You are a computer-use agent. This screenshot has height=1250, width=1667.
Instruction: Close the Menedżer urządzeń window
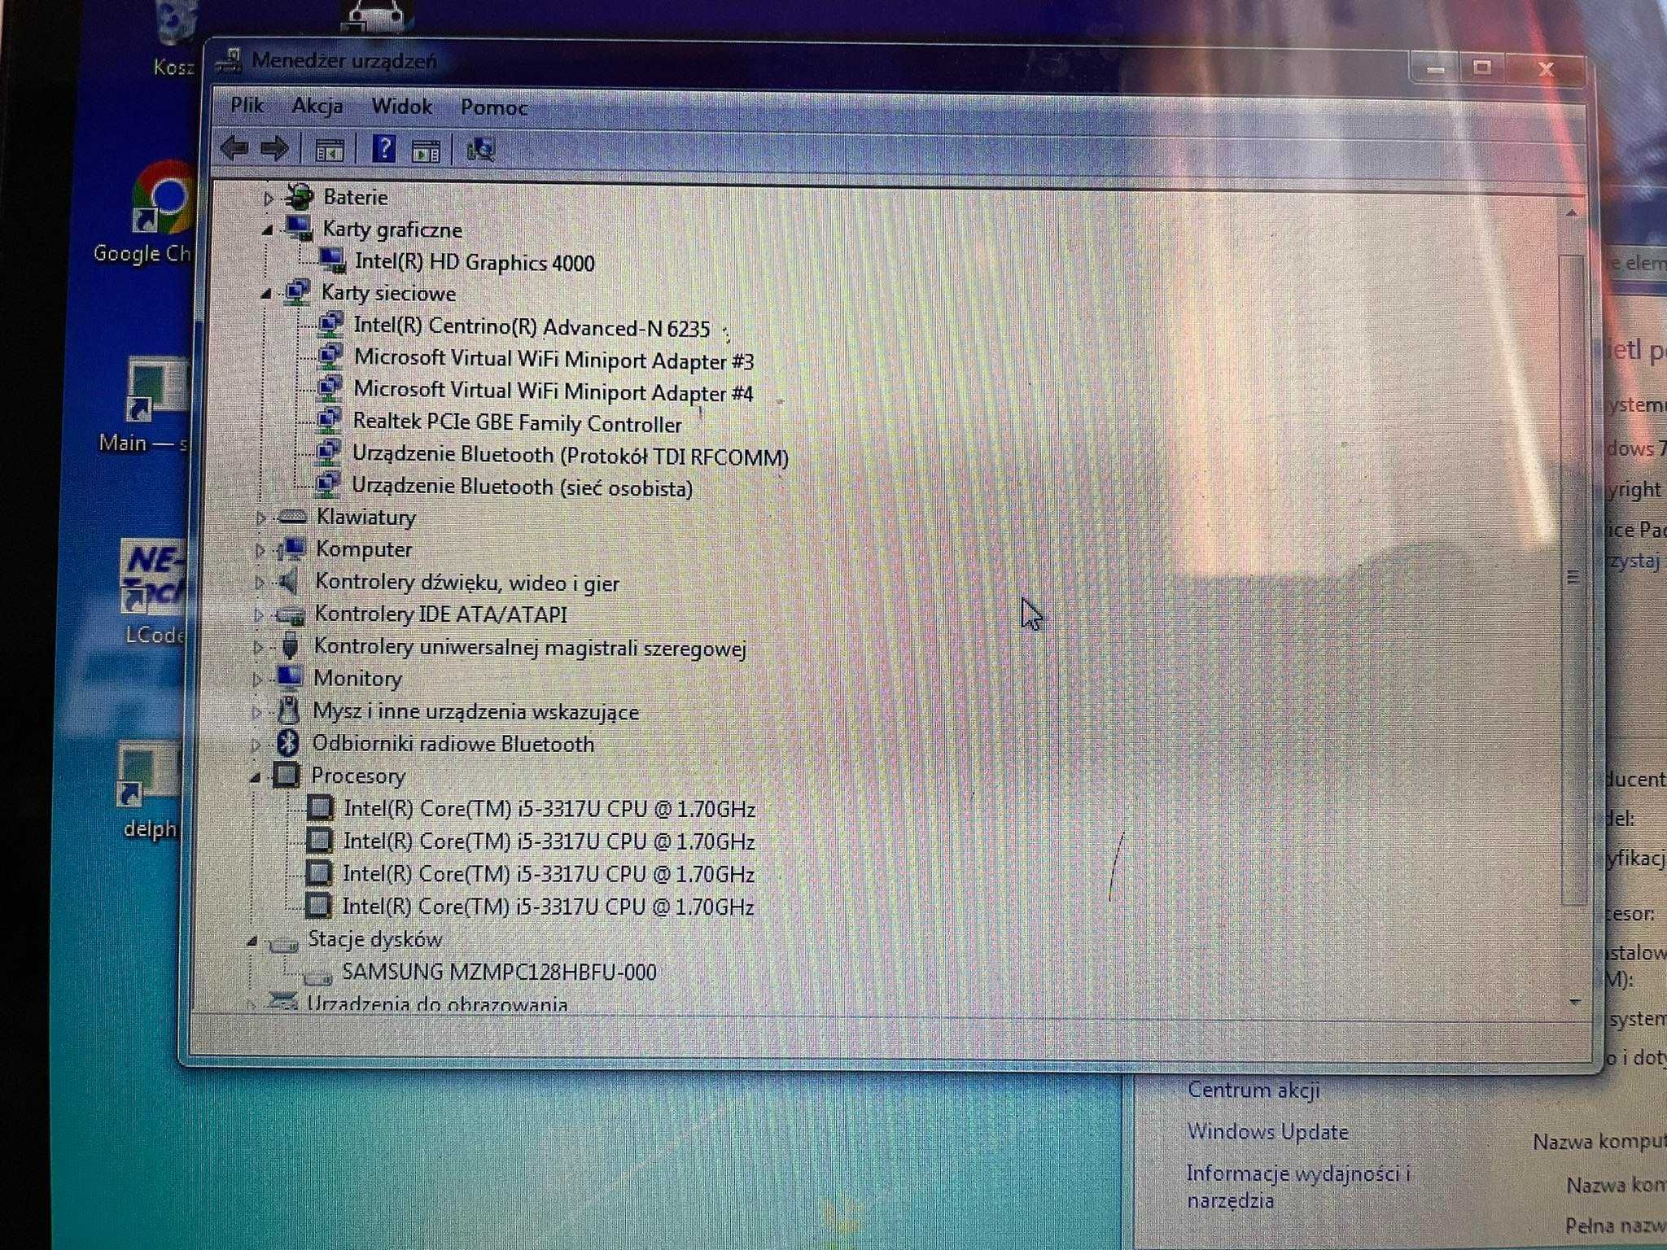pos(1545,69)
